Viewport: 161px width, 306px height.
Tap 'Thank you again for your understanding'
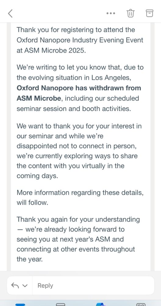pyautogui.click(x=78, y=219)
